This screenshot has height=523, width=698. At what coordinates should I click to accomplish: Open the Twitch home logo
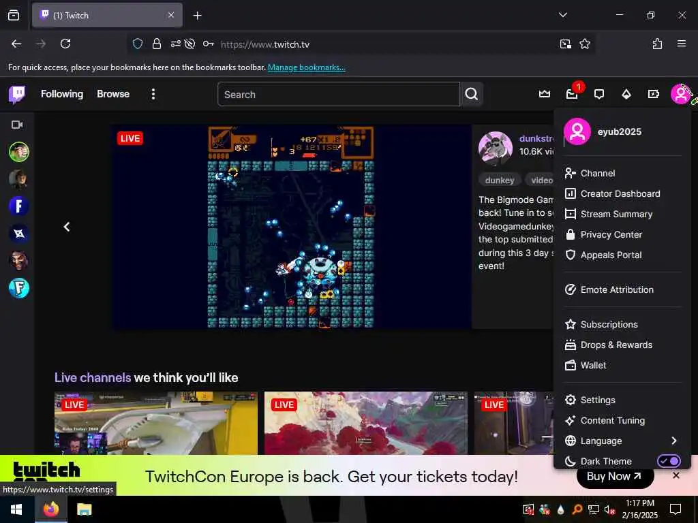click(17, 94)
